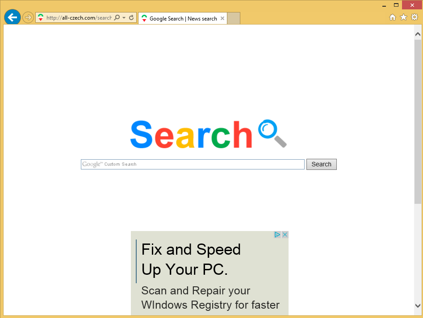Click the all-czech.com URL text field
The width and height of the screenshot is (423, 318).
tap(79, 18)
